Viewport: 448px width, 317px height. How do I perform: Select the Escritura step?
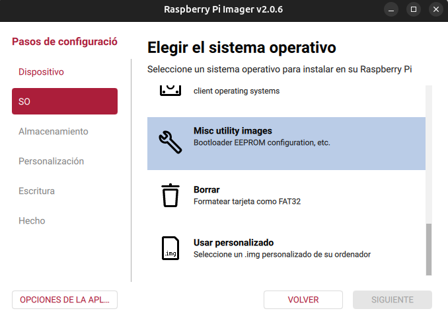(36, 191)
